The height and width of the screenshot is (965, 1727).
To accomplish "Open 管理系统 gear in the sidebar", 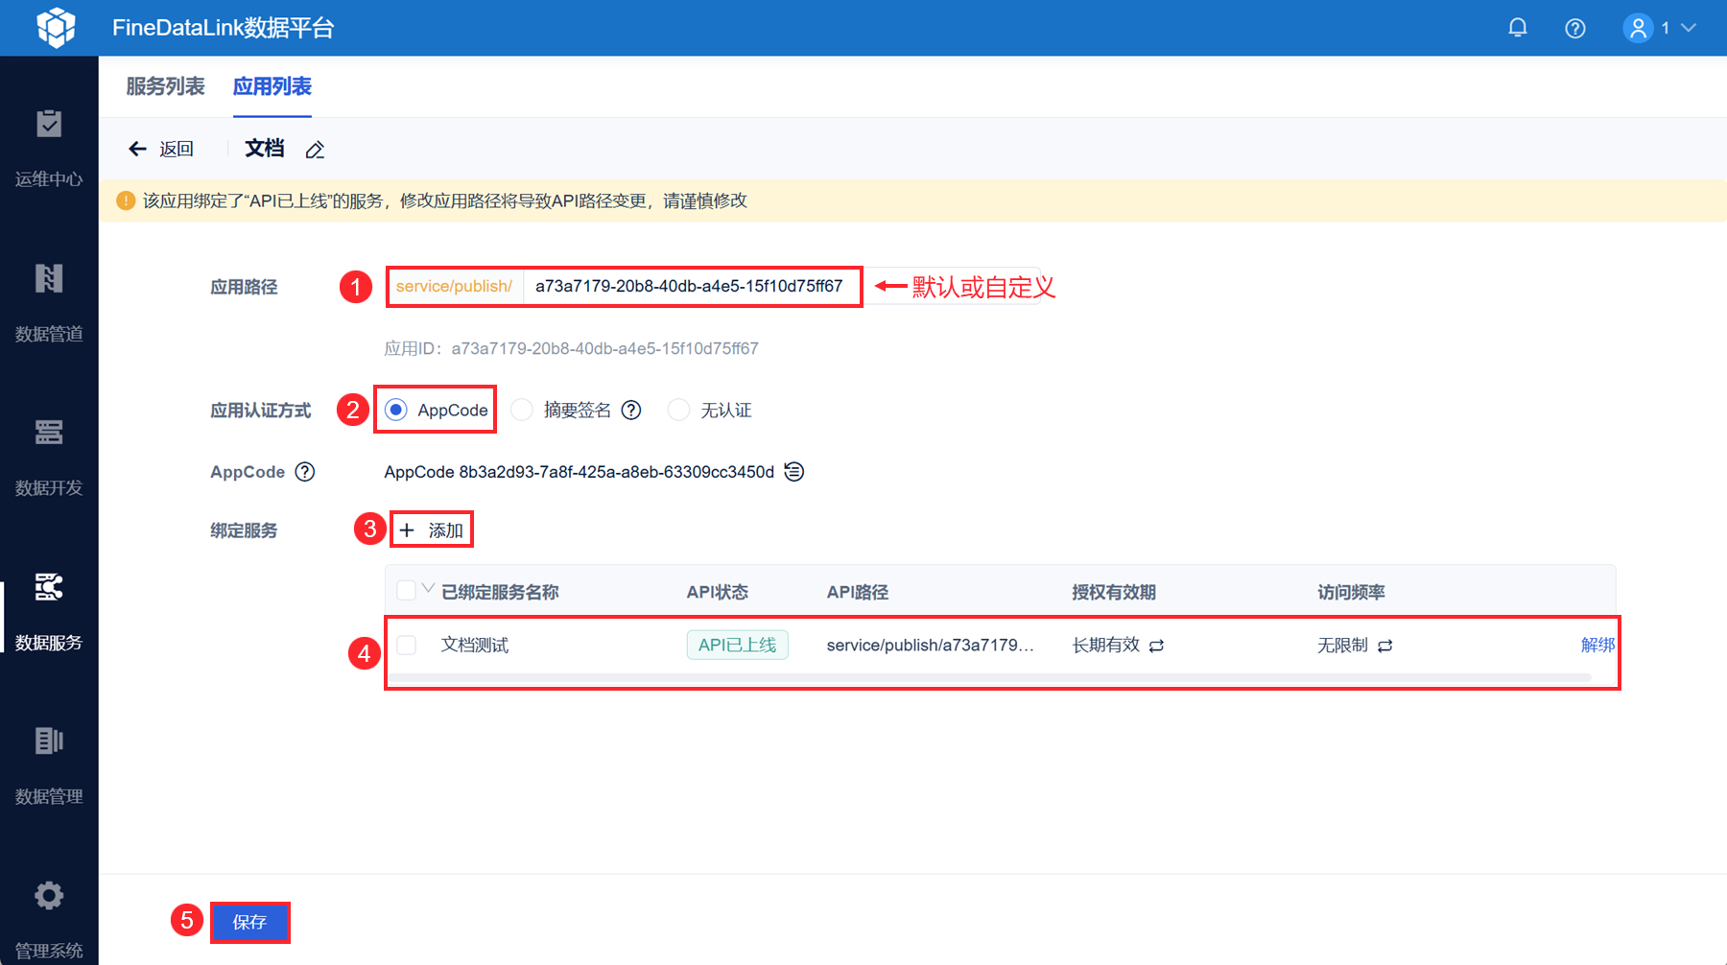I will pyautogui.click(x=49, y=919).
